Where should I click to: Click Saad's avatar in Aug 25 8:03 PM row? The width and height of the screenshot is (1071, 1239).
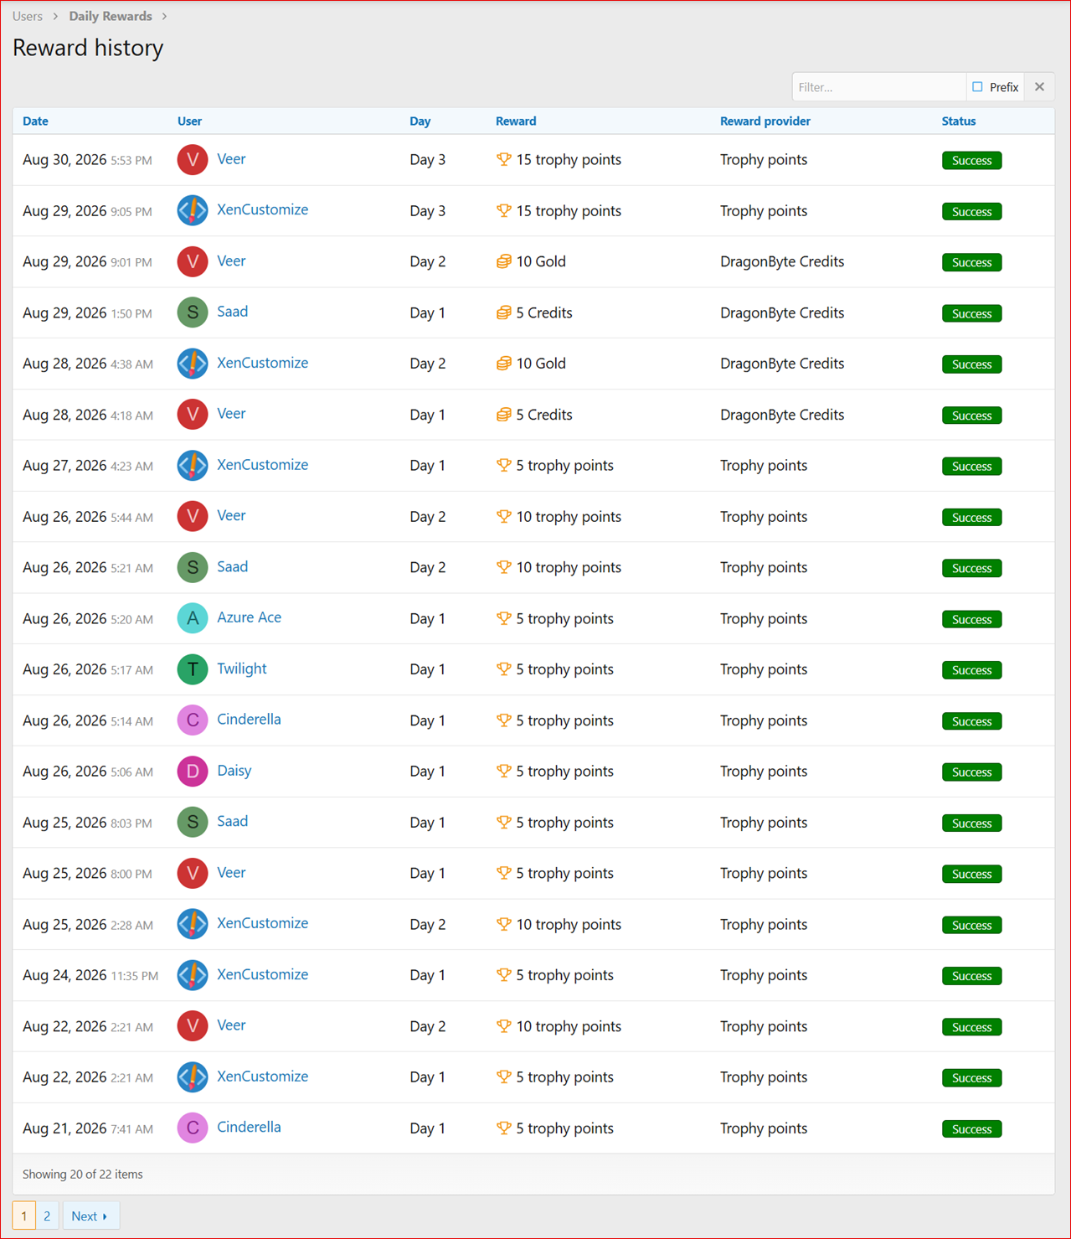pos(193,823)
